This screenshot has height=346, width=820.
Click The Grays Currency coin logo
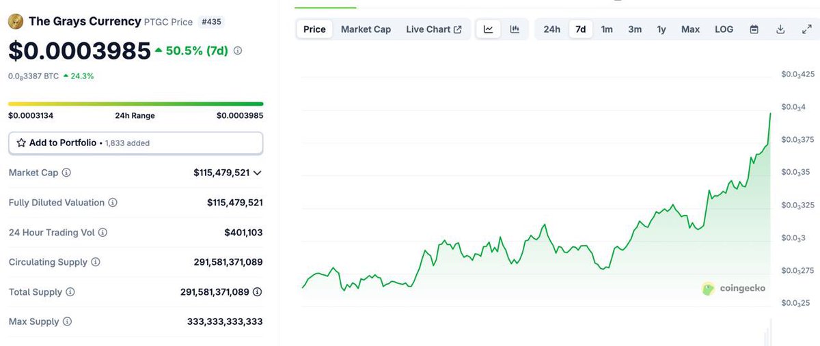[x=16, y=22]
